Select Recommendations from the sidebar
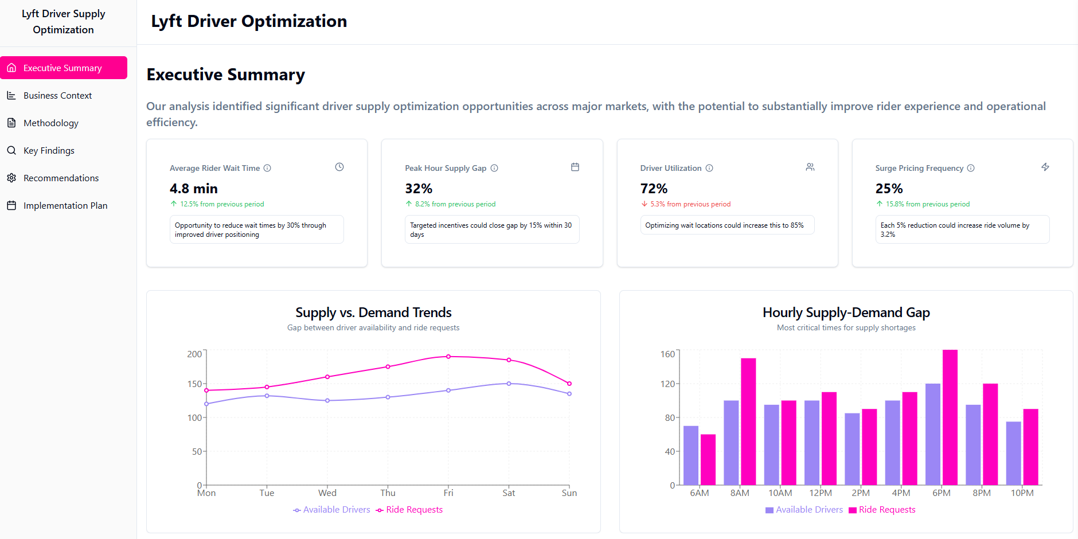 point(61,178)
